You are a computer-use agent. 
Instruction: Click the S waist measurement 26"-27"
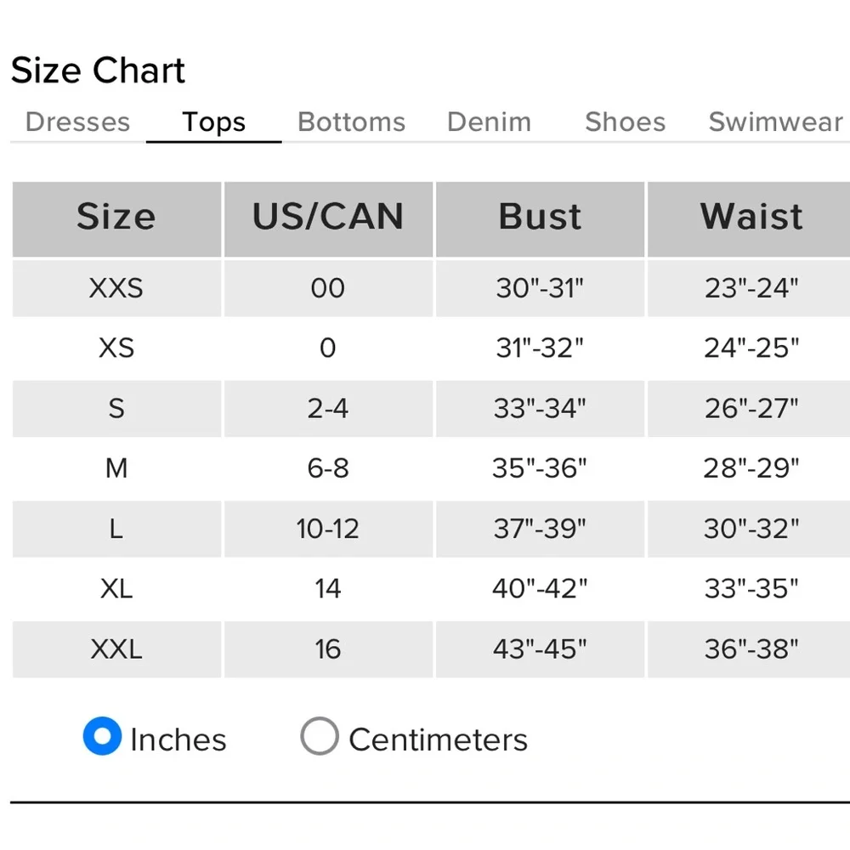pyautogui.click(x=751, y=408)
